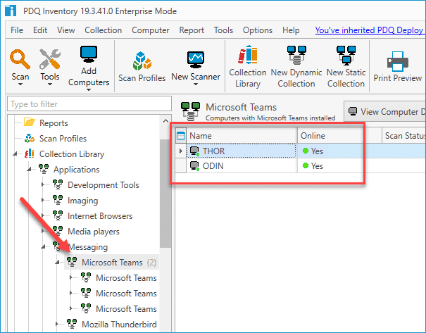
Task: Click the Scan Profiles tree icon
Action: coord(30,138)
